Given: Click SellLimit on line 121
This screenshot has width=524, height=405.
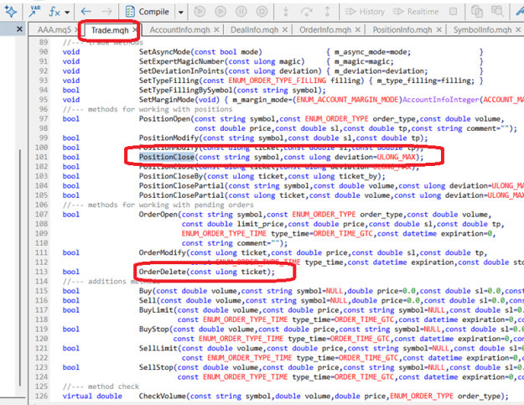Looking at the screenshot, I should (x=158, y=348).
